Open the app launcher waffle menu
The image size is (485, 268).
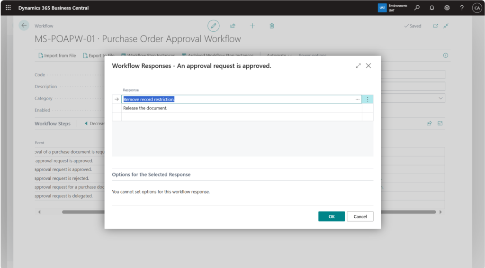pyautogui.click(x=8, y=8)
